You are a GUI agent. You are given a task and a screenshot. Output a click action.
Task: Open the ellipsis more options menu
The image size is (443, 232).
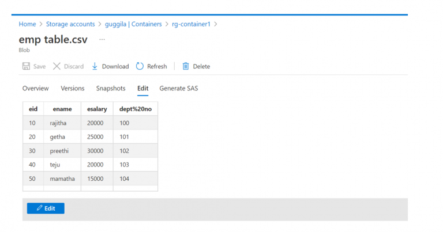[102, 40]
